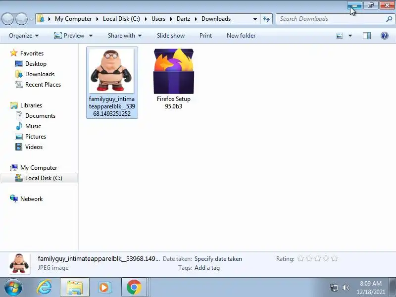Open Google Chrome from the taskbar
396x297 pixels.
(x=134, y=287)
